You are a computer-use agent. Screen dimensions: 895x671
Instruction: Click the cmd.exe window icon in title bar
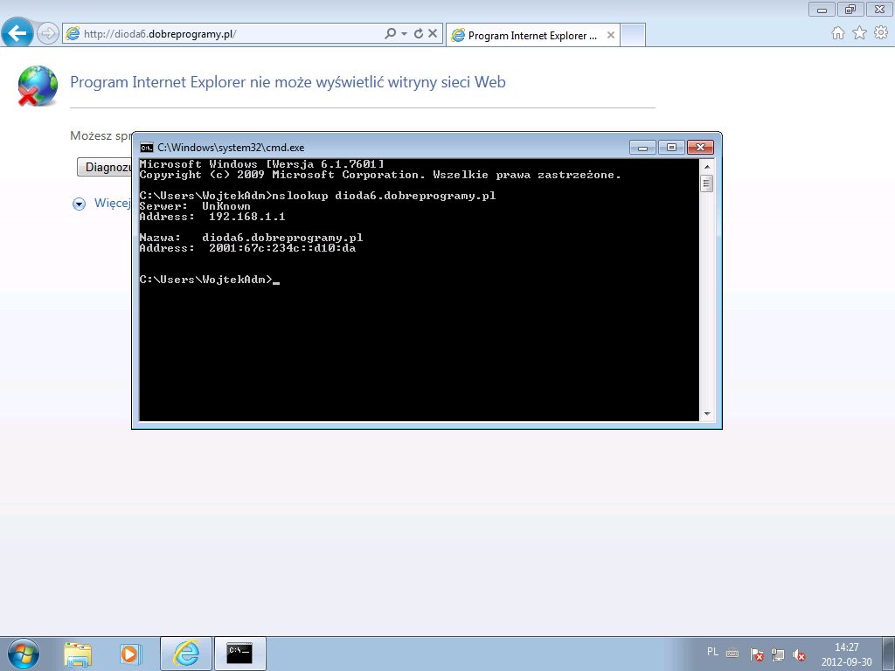pos(147,147)
